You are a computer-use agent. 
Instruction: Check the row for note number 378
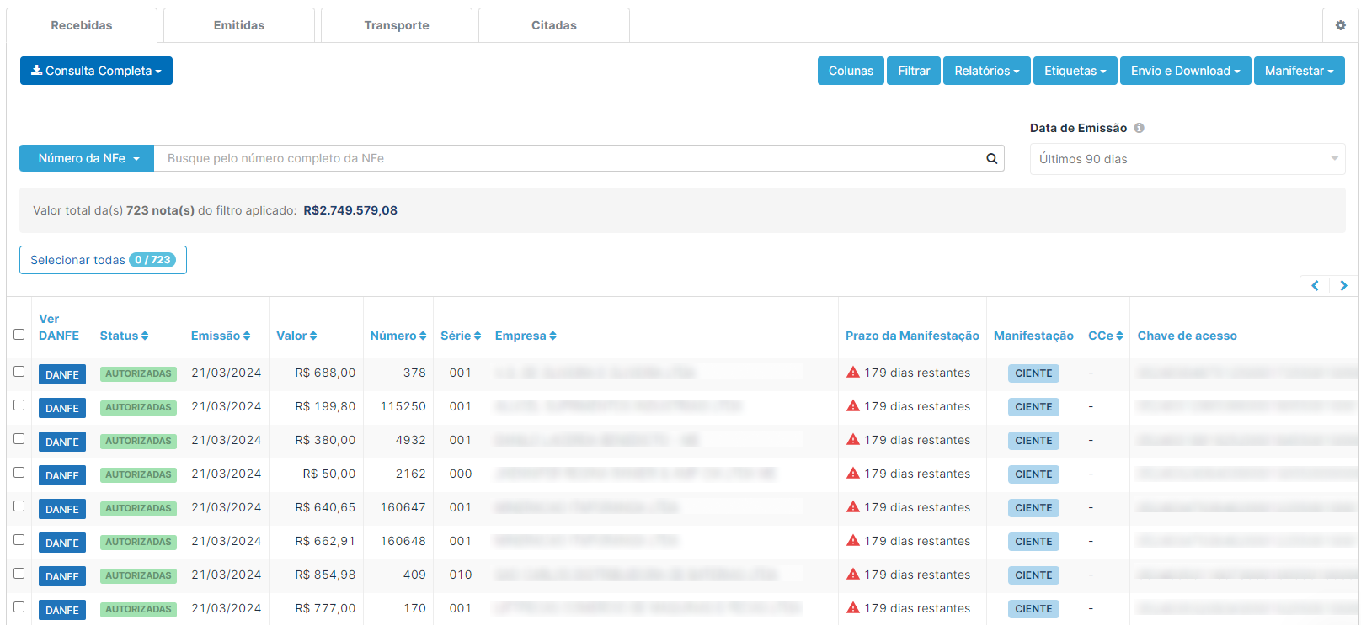(x=19, y=372)
